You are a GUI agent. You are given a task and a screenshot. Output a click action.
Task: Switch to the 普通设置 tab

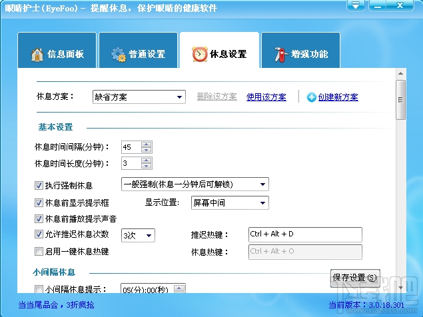tap(138, 50)
